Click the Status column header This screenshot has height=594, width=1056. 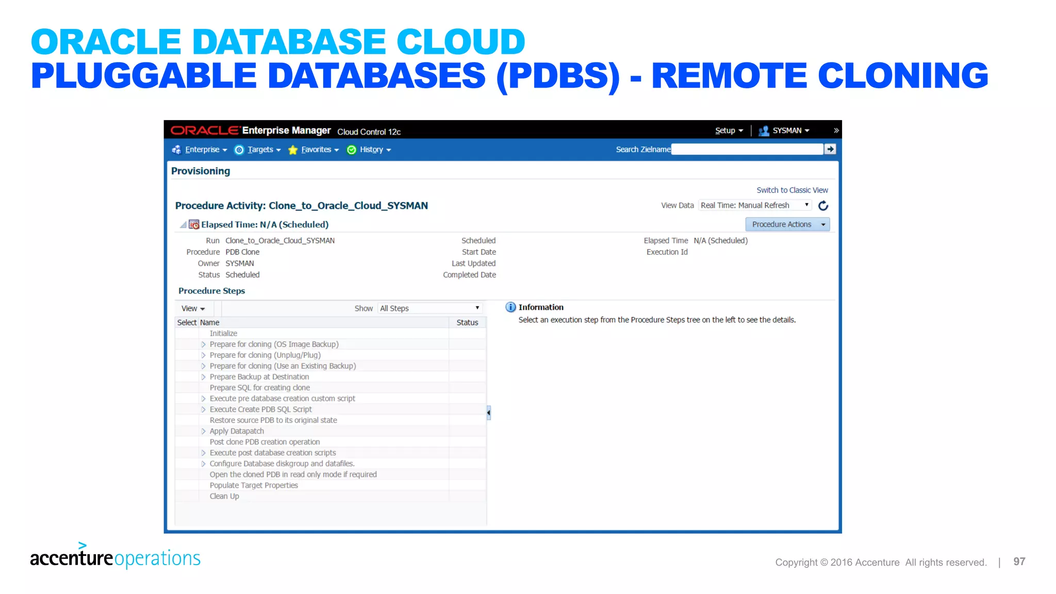[x=467, y=322]
